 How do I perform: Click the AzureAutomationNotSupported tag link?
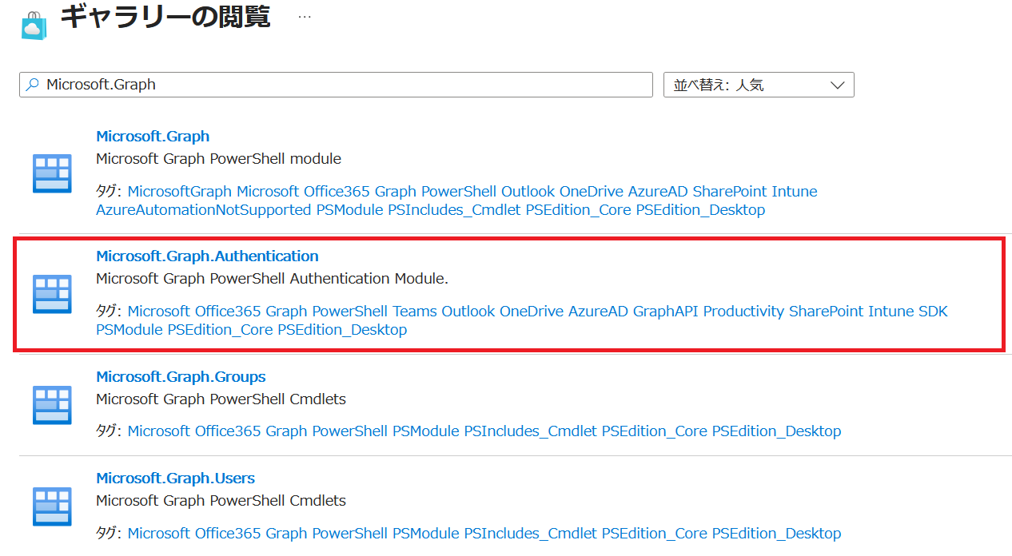(x=203, y=210)
